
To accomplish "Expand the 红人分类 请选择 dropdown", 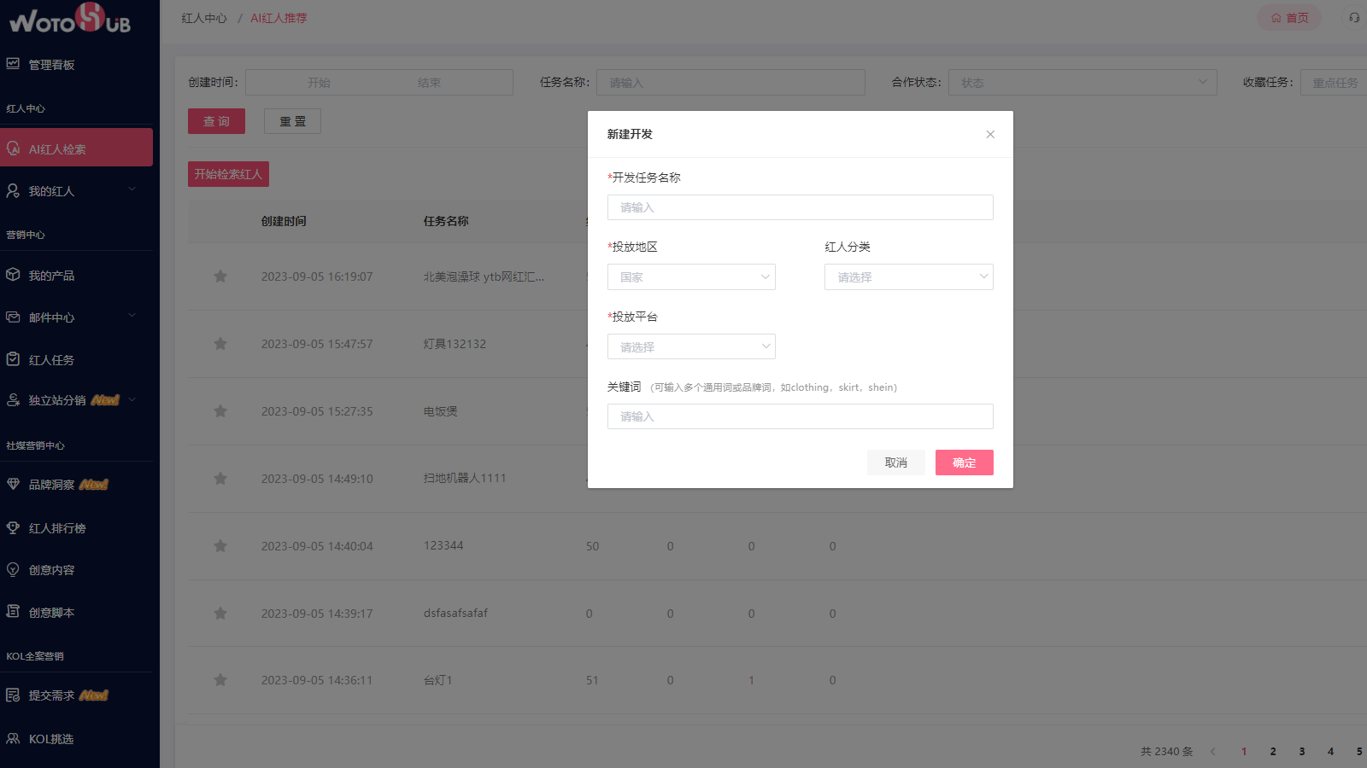I will (x=908, y=276).
